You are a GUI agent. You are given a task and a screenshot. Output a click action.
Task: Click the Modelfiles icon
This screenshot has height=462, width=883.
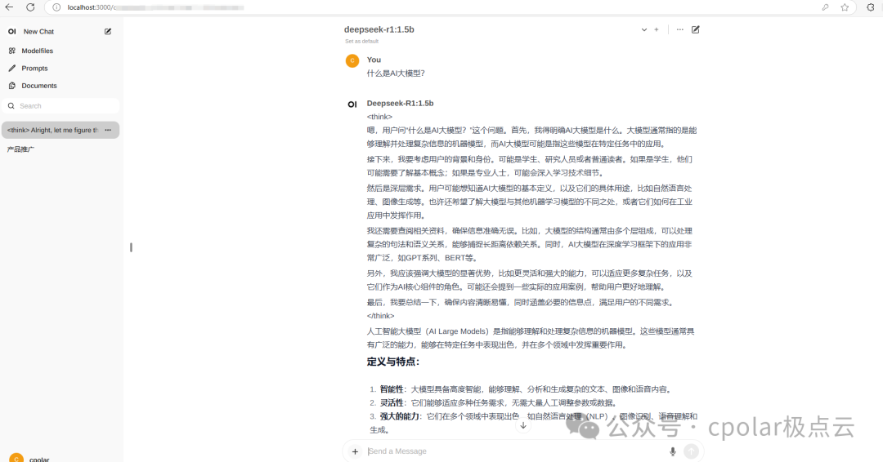point(11,51)
